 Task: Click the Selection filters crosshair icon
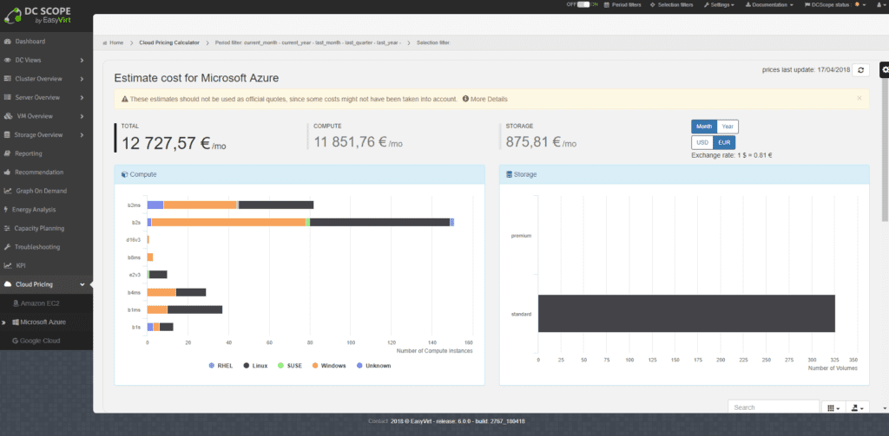[x=653, y=4]
